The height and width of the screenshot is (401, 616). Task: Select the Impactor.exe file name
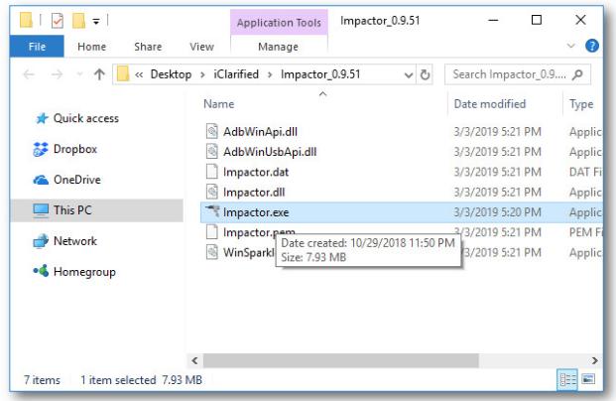click(256, 212)
